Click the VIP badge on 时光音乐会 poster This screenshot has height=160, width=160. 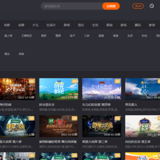click(75, 81)
